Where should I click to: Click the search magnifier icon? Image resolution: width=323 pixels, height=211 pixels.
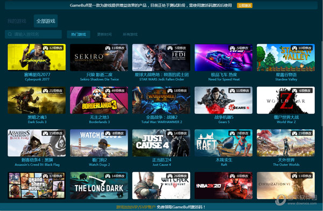(10, 34)
